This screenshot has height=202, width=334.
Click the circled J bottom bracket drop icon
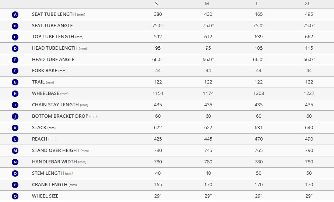point(15,116)
